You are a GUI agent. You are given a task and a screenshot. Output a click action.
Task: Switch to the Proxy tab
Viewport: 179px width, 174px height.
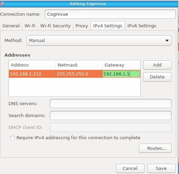coord(82,26)
